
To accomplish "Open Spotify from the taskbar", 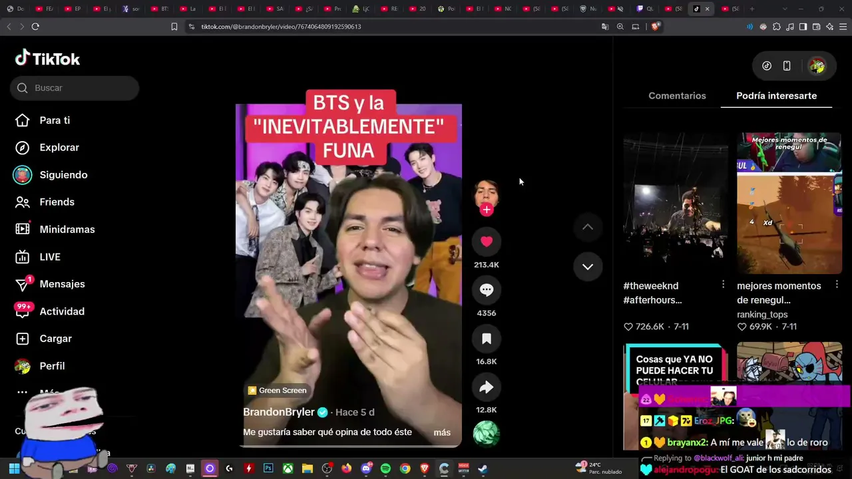I will (x=385, y=468).
